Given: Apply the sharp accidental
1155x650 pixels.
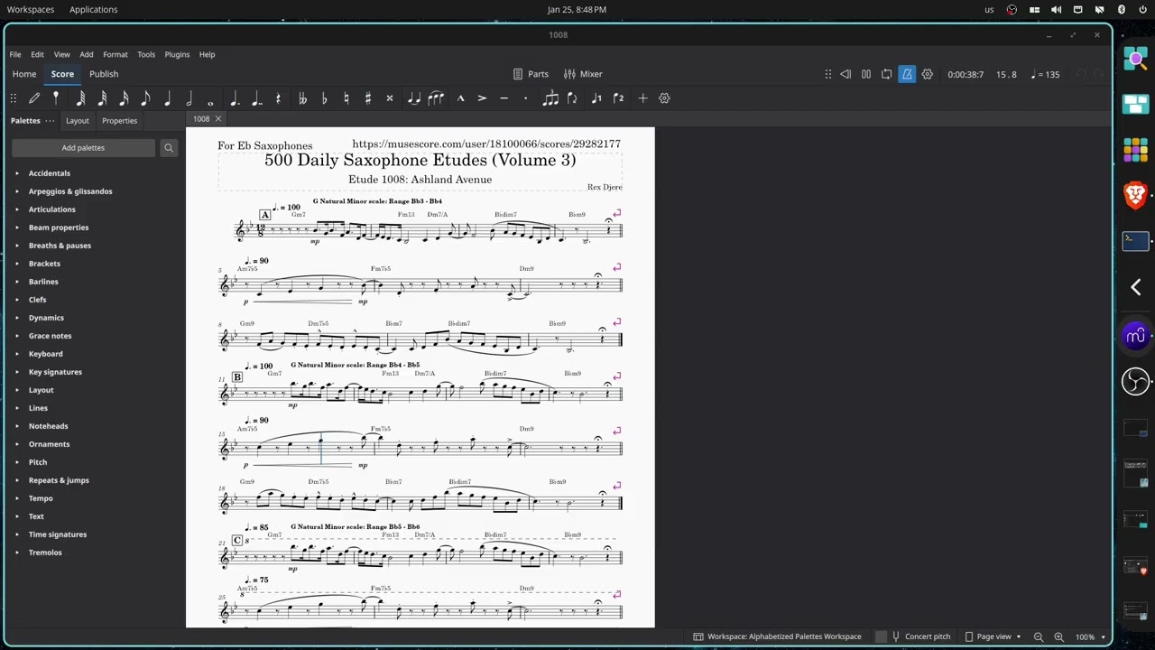Looking at the screenshot, I should coord(367,98).
